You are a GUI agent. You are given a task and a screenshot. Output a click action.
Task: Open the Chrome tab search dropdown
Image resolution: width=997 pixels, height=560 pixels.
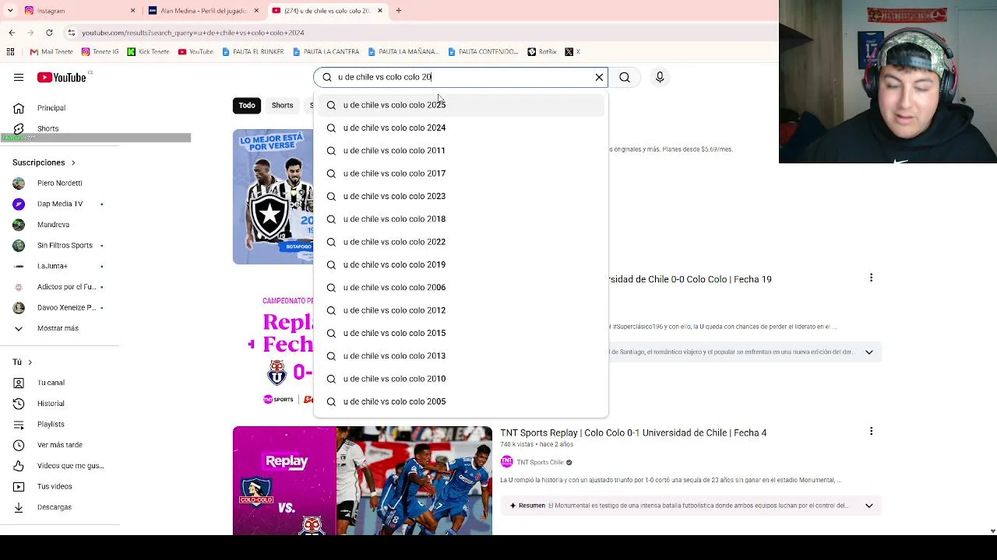tap(10, 11)
